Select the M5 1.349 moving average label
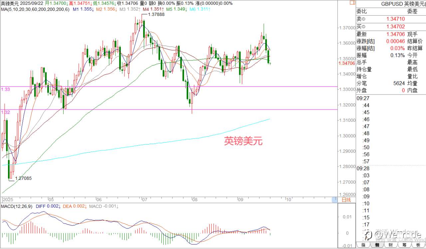Viewport: 426px width, 249px height. point(177,9)
